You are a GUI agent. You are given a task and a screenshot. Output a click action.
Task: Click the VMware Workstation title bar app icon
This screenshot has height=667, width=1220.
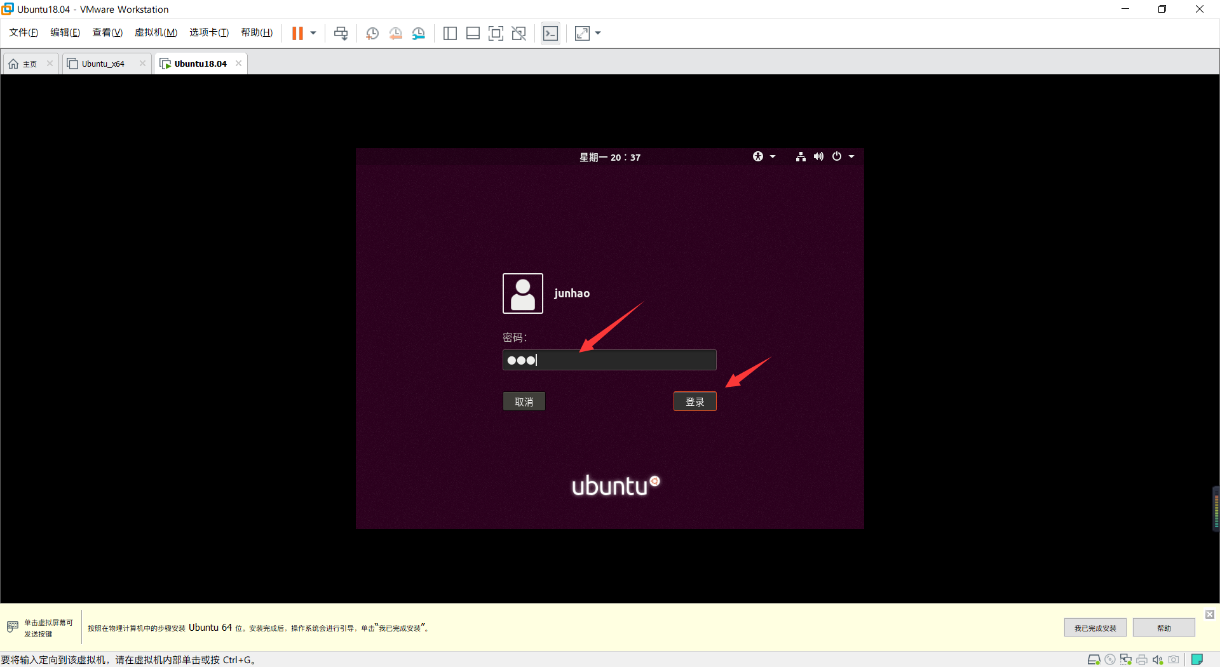click(x=8, y=9)
